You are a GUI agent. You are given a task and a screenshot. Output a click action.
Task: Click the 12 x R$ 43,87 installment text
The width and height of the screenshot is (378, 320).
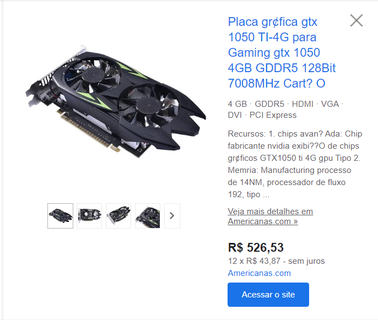tap(276, 261)
